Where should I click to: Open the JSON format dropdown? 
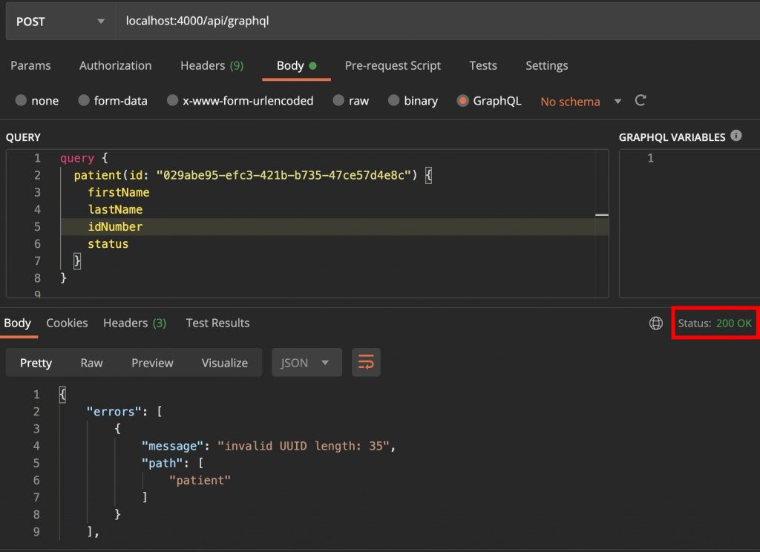[306, 363]
